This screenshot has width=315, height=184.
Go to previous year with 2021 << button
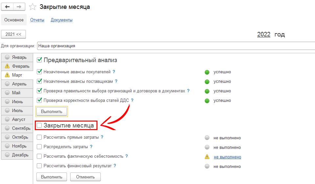point(13,34)
